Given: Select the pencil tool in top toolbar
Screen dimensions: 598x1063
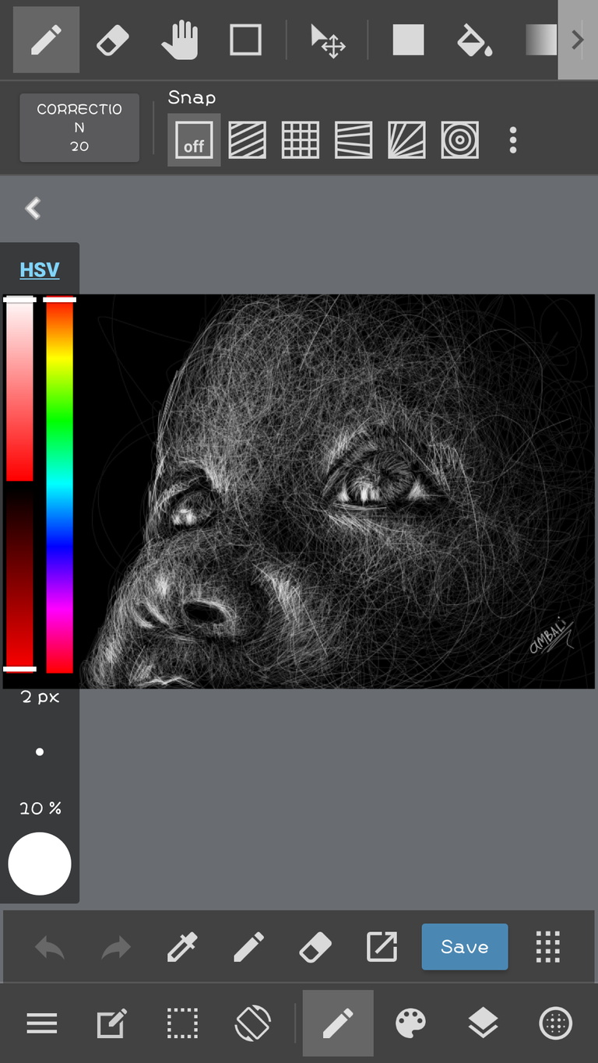Looking at the screenshot, I should tap(46, 40).
